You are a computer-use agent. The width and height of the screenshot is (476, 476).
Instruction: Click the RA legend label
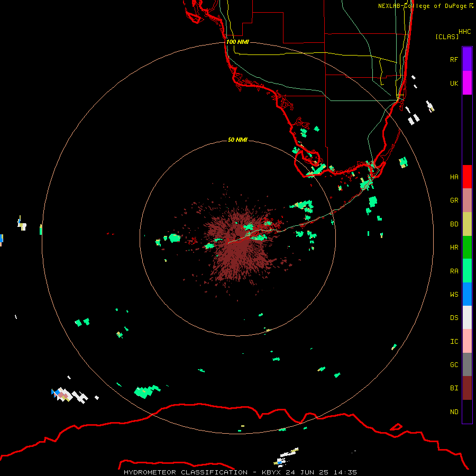[454, 271]
